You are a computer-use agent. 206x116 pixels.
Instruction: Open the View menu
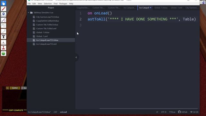40,4
